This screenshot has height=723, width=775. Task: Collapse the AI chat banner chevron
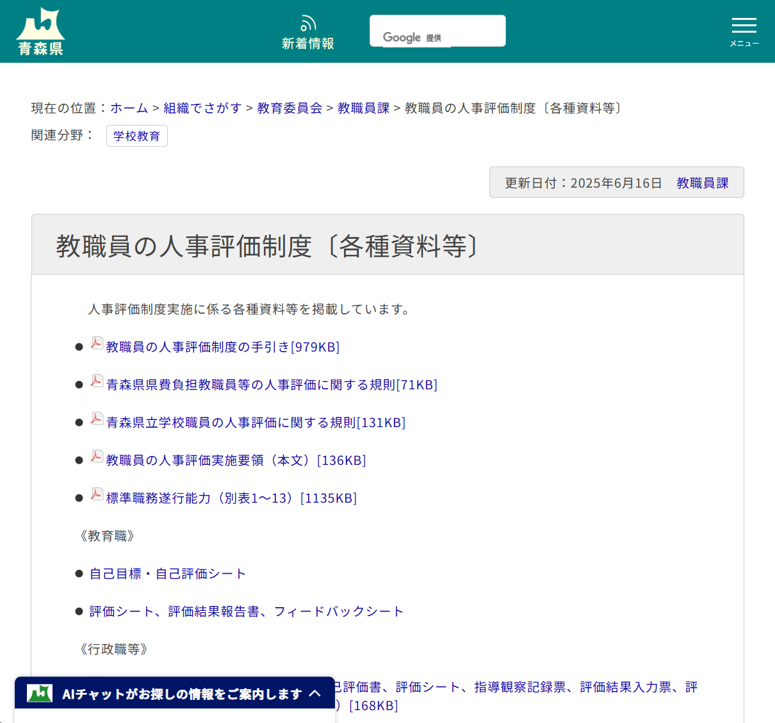point(315,693)
